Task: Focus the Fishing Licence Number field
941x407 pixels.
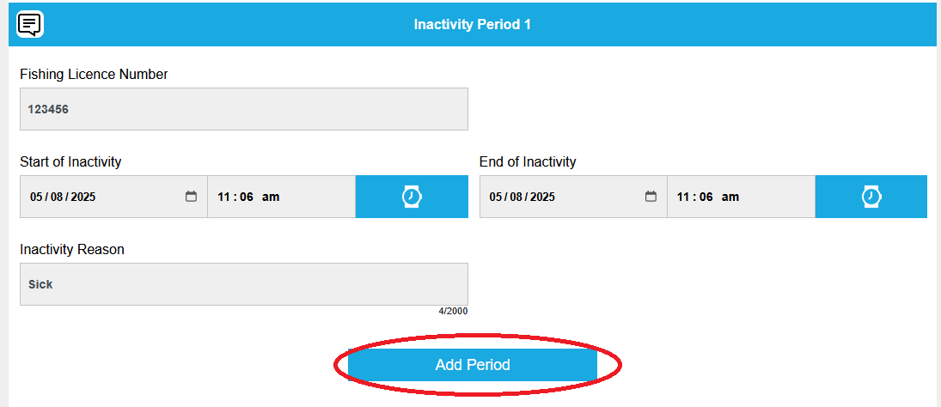Action: coord(243,109)
